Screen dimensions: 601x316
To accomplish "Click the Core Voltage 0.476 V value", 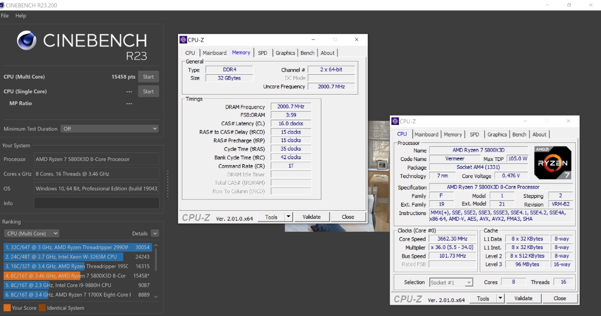I will point(511,176).
